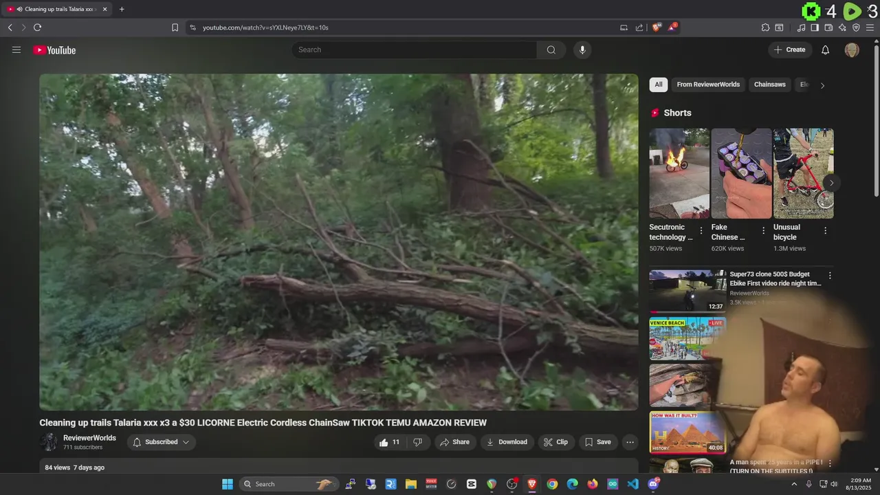
Task: Go back in browser
Action: click(x=10, y=27)
